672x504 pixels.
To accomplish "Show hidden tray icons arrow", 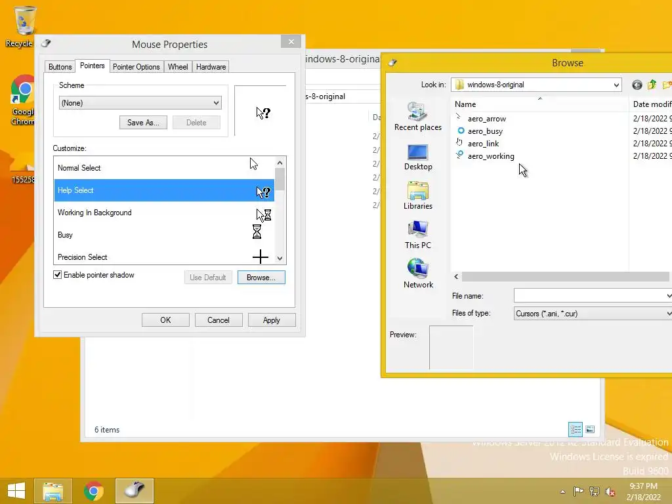I will pyautogui.click(x=562, y=492).
